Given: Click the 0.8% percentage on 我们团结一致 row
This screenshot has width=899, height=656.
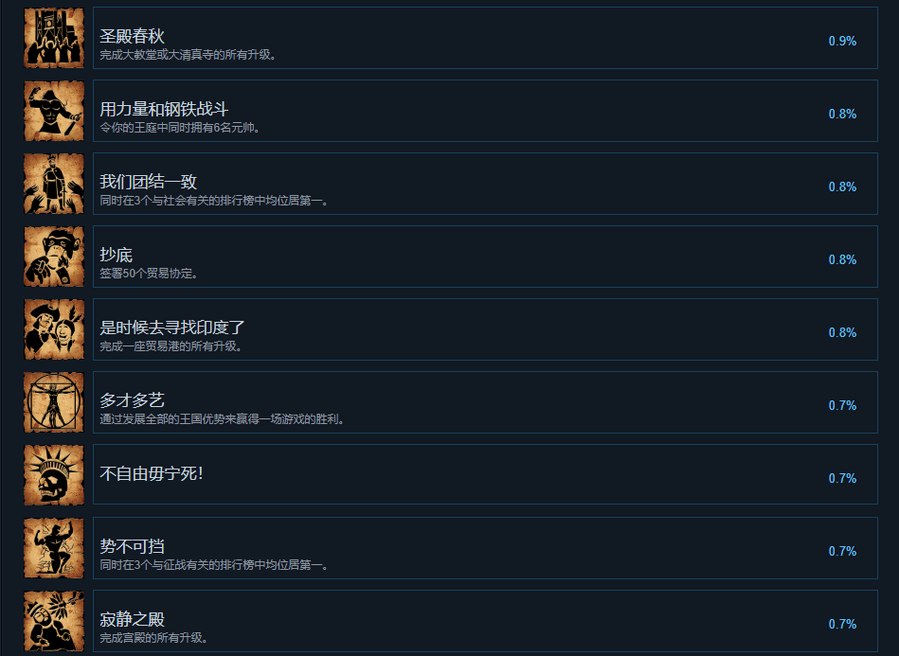Looking at the screenshot, I should point(842,186).
